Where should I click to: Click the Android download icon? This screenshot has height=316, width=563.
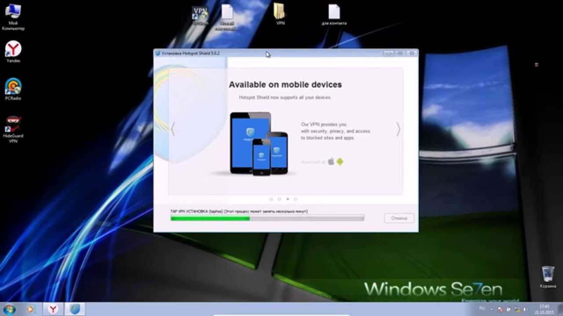click(340, 162)
